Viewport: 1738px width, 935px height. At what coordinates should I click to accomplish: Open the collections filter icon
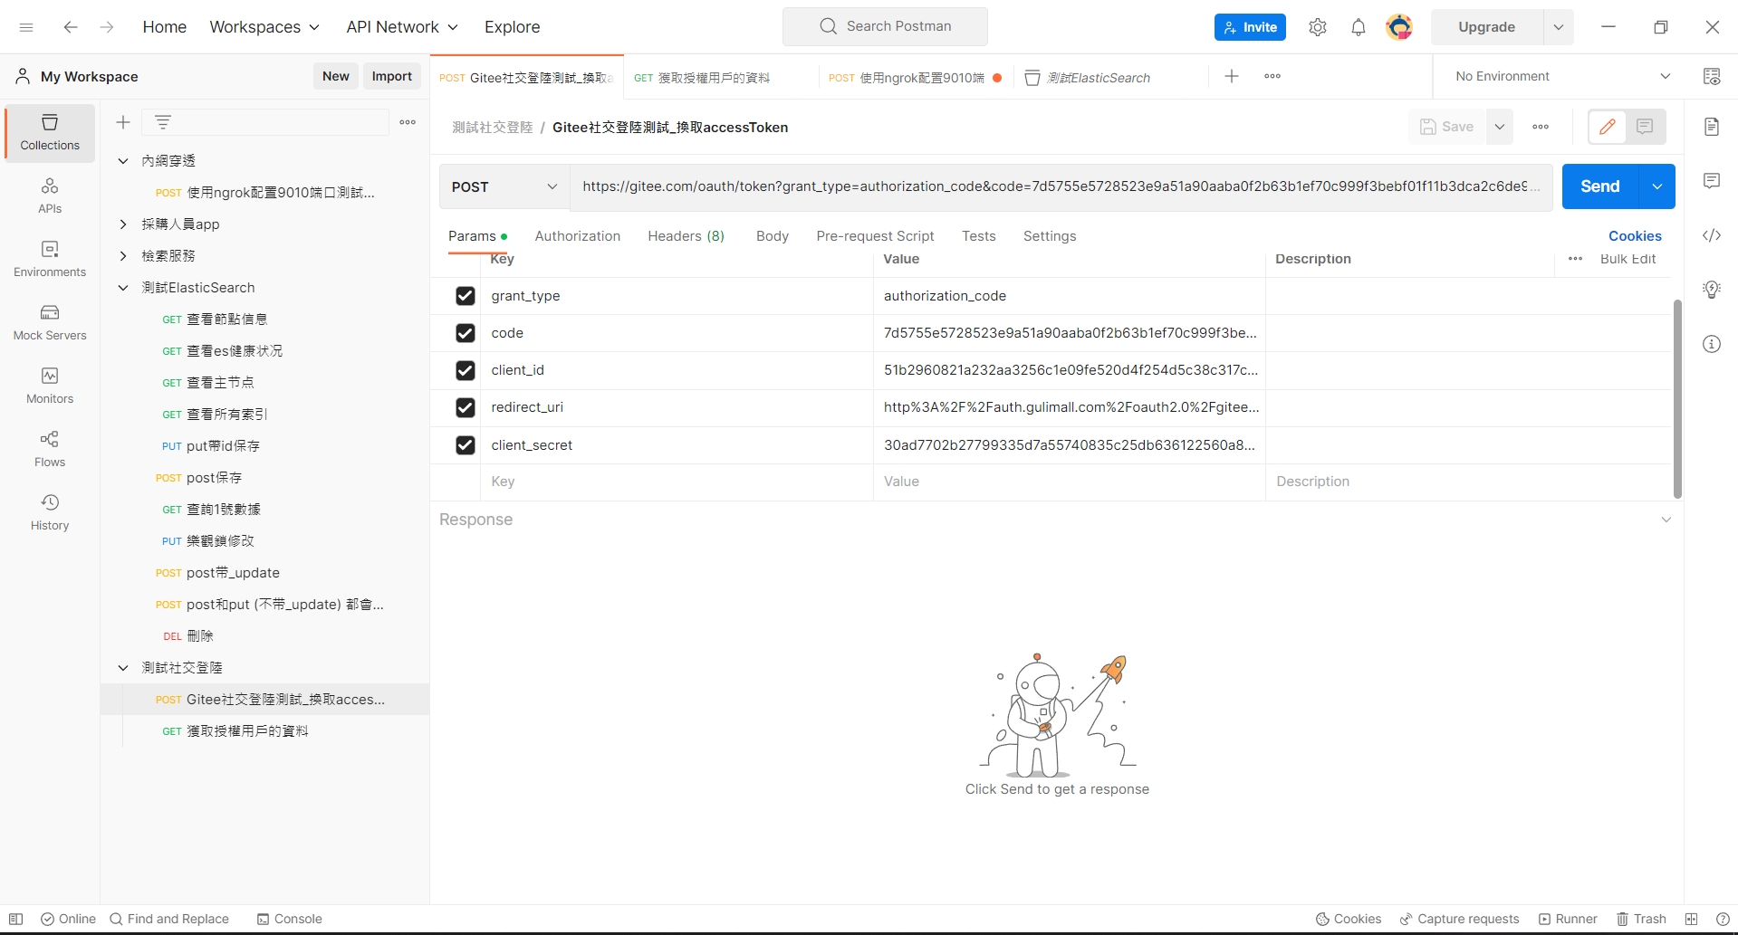pyautogui.click(x=163, y=122)
